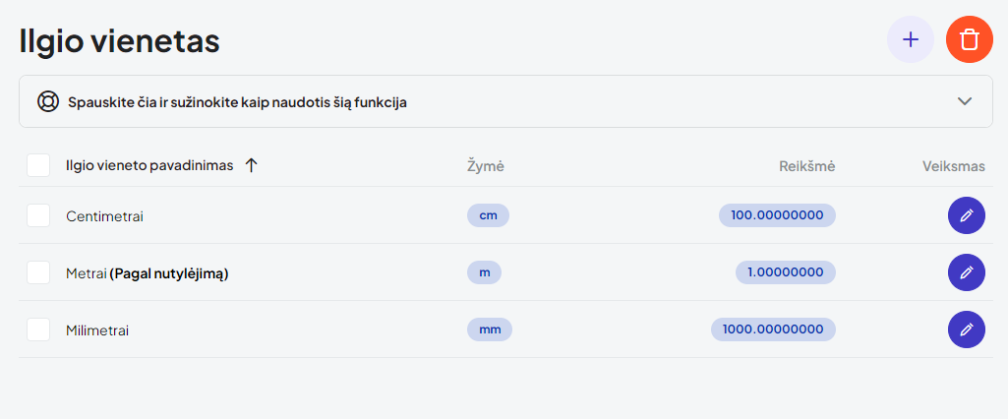Edit the Milimetrai row with pencil icon
The height and width of the screenshot is (419, 1008).
pyautogui.click(x=966, y=329)
